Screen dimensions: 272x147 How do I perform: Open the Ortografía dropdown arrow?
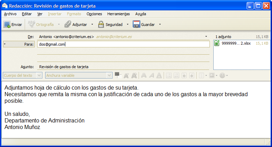tap(59, 24)
